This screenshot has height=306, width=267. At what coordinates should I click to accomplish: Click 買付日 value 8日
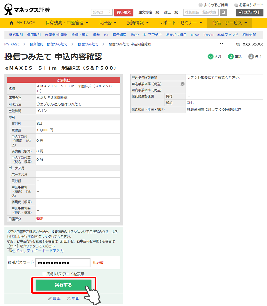coord(39,123)
